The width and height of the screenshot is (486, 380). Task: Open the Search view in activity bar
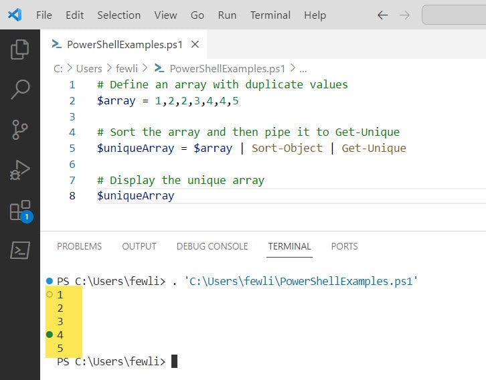pos(20,89)
